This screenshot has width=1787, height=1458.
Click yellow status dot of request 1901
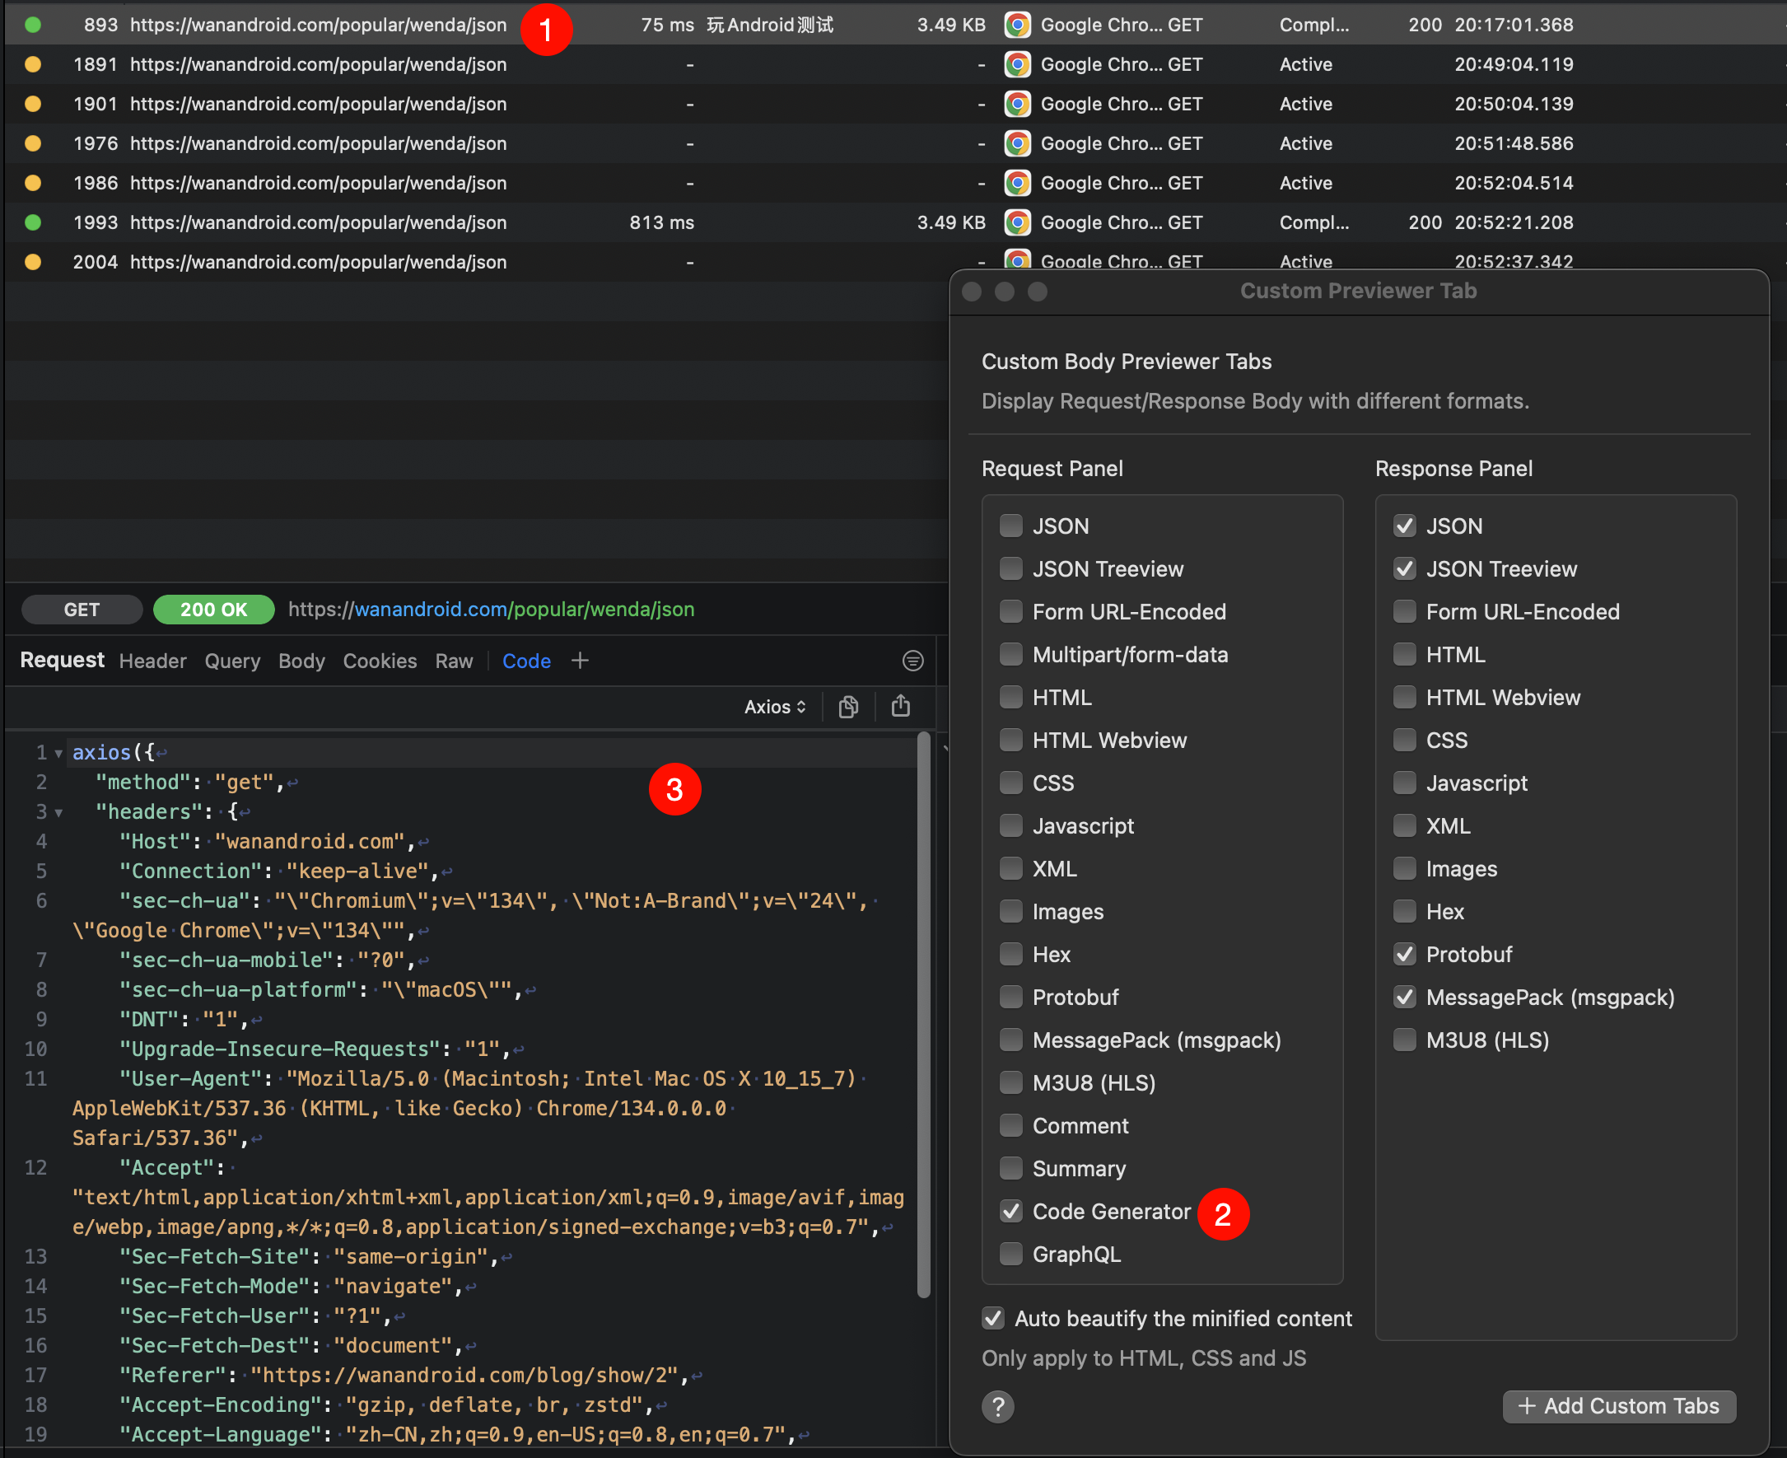(33, 103)
